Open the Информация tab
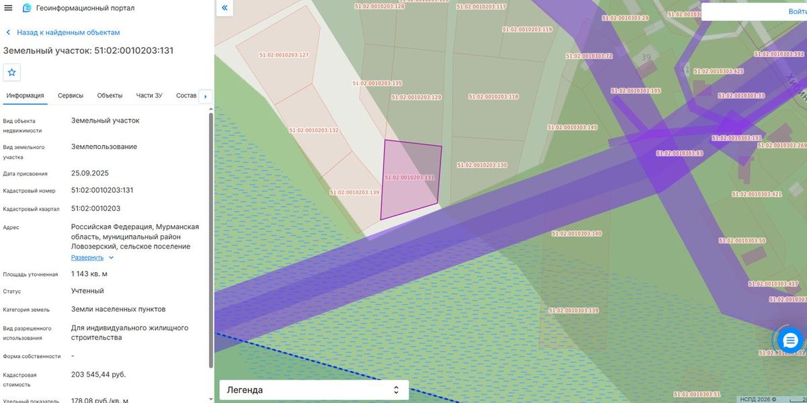This screenshot has height=403, width=807. (26, 95)
